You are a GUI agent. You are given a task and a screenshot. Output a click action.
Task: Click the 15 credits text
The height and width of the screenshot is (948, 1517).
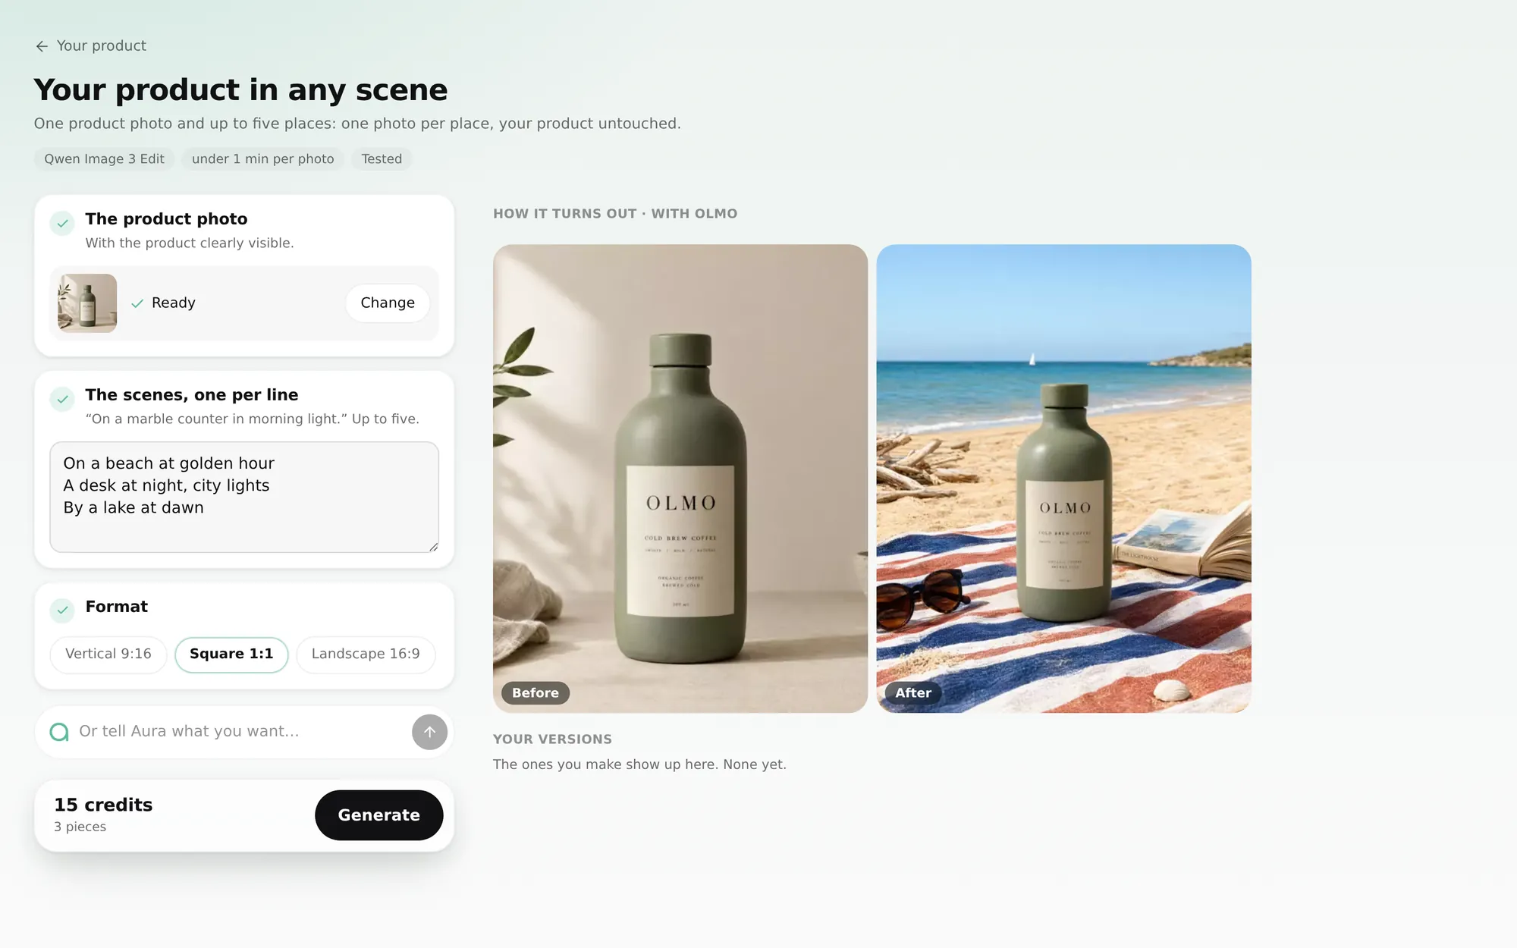coord(103,805)
